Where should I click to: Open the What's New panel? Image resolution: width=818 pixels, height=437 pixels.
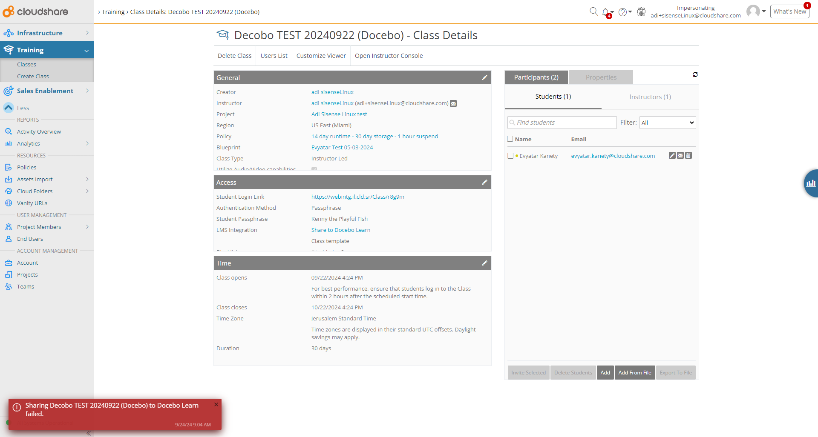coord(789,11)
